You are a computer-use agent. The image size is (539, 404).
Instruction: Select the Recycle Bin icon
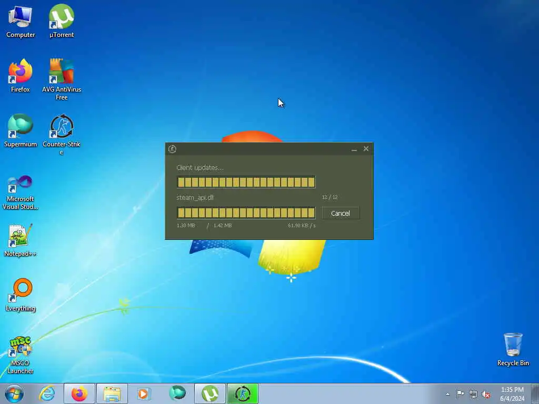[513, 349]
